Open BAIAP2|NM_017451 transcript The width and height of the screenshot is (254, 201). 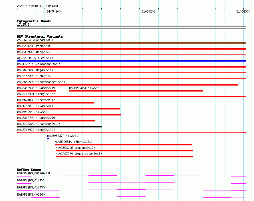tap(31, 180)
